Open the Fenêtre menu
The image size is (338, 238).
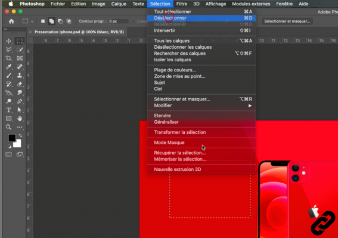pyautogui.click(x=284, y=4)
